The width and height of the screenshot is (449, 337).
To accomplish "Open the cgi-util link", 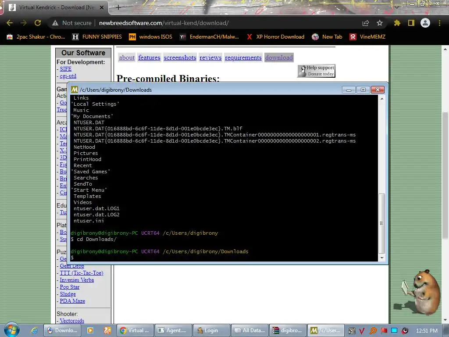I will [x=68, y=76].
